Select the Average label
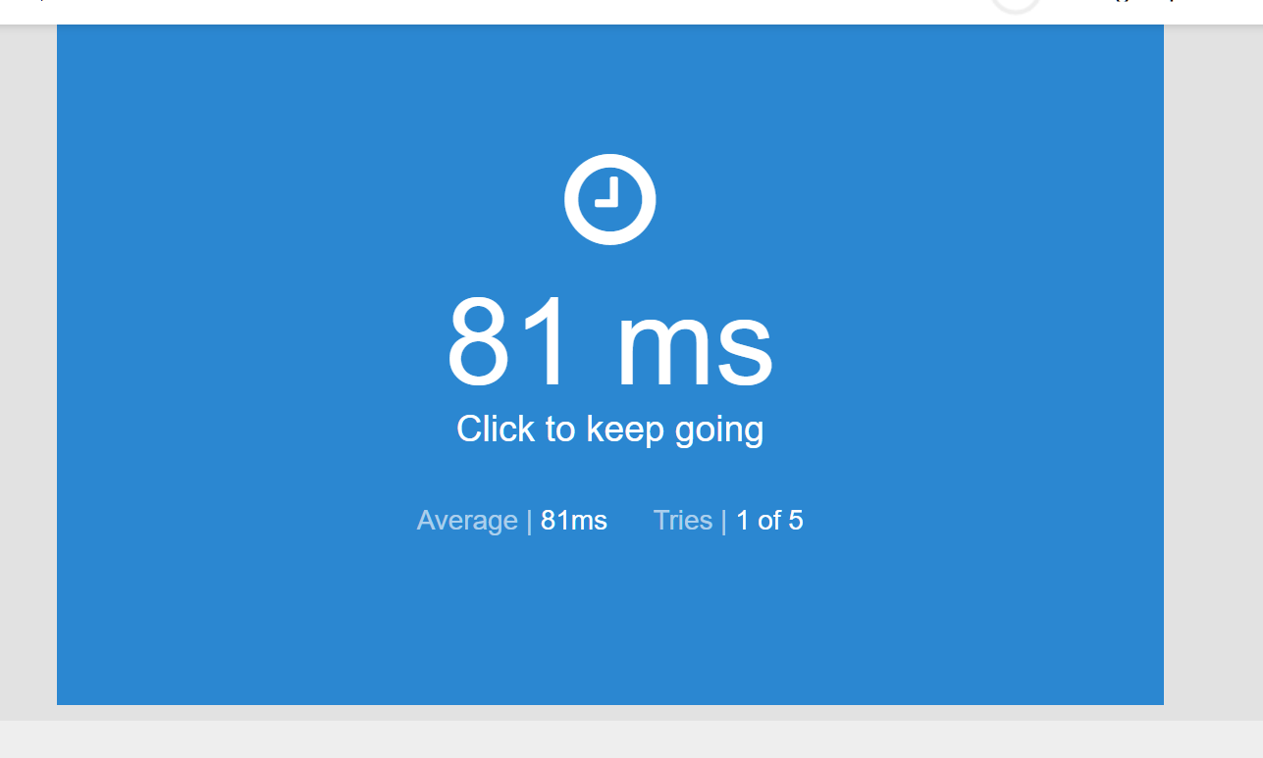This screenshot has width=1263, height=758. 467,521
